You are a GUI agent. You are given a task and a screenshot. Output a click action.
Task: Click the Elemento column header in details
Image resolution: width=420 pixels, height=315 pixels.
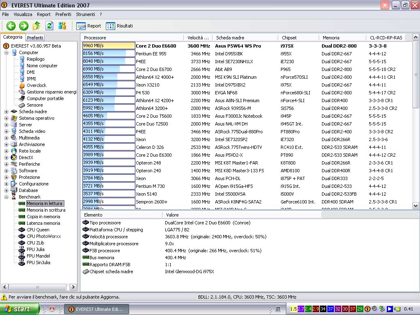(x=121, y=215)
